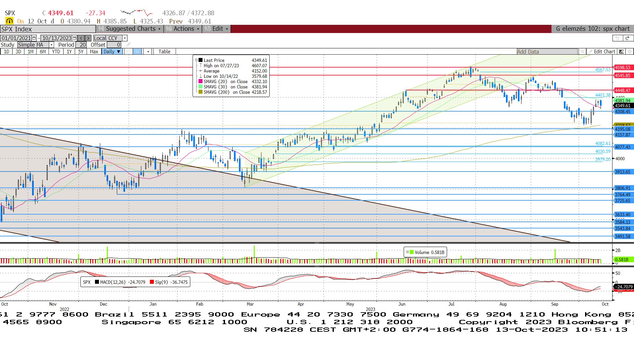Click the High on 07/27/23 marker icon
Image resolution: width=634 pixels, height=348 pixels.
coord(201,66)
